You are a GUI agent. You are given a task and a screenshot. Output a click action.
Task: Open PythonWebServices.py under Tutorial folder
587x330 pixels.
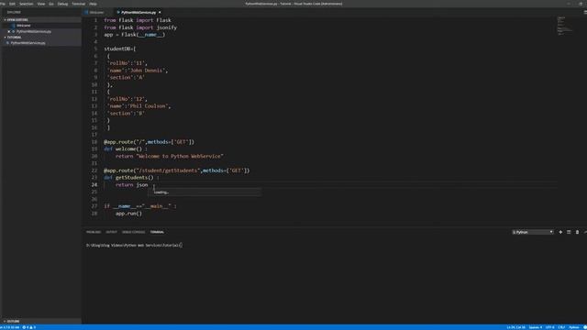(28, 43)
